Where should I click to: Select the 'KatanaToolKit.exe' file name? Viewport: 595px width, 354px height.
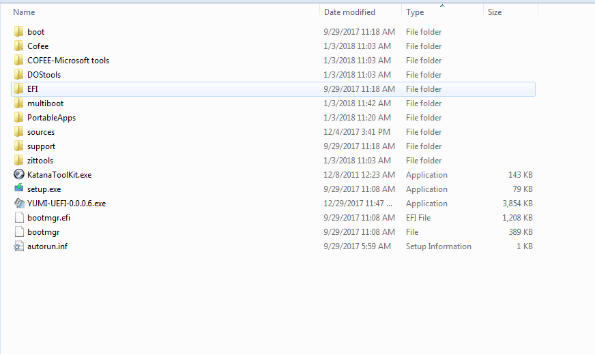(59, 175)
